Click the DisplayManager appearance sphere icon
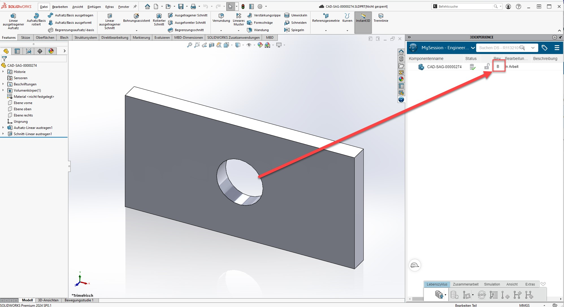 pos(51,51)
